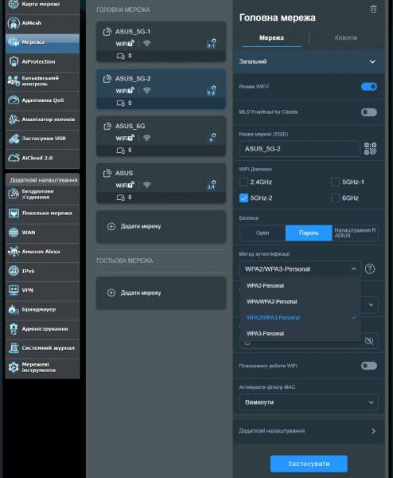Open AiCloud 2.0 cloud icon
Viewport: 393px width, 478px height.
coord(14,158)
